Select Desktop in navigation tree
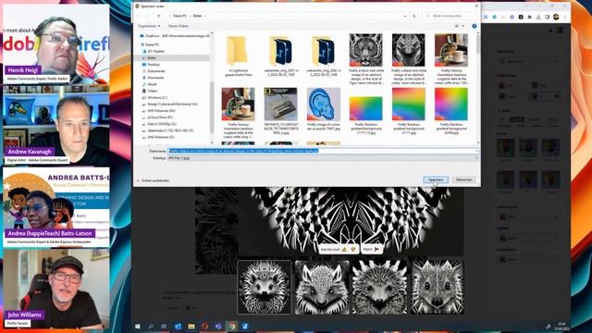 click(151, 65)
